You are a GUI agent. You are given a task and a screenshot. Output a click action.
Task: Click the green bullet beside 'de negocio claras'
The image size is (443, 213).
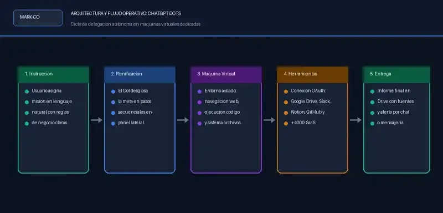click(27, 124)
